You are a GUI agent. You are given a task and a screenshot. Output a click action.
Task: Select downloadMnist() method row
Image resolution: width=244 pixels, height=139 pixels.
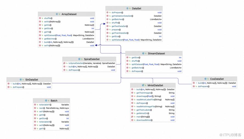[153, 120]
